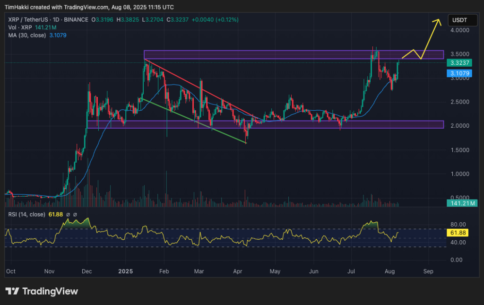Select the second ø icon in RSI pane
Image resolution: width=484 pixels, height=305 pixels.
75,214
